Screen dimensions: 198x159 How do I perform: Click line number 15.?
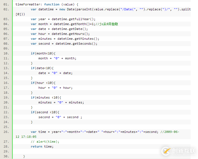pos(6,78)
